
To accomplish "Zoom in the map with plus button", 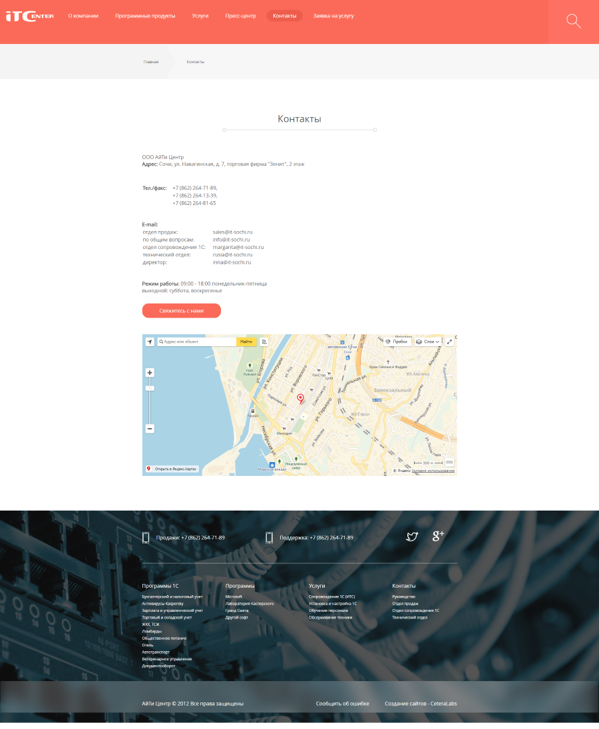I will [150, 373].
